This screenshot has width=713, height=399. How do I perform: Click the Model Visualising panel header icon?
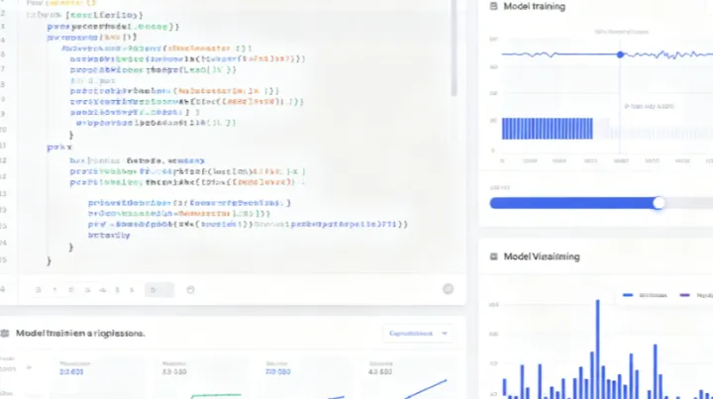pos(493,256)
